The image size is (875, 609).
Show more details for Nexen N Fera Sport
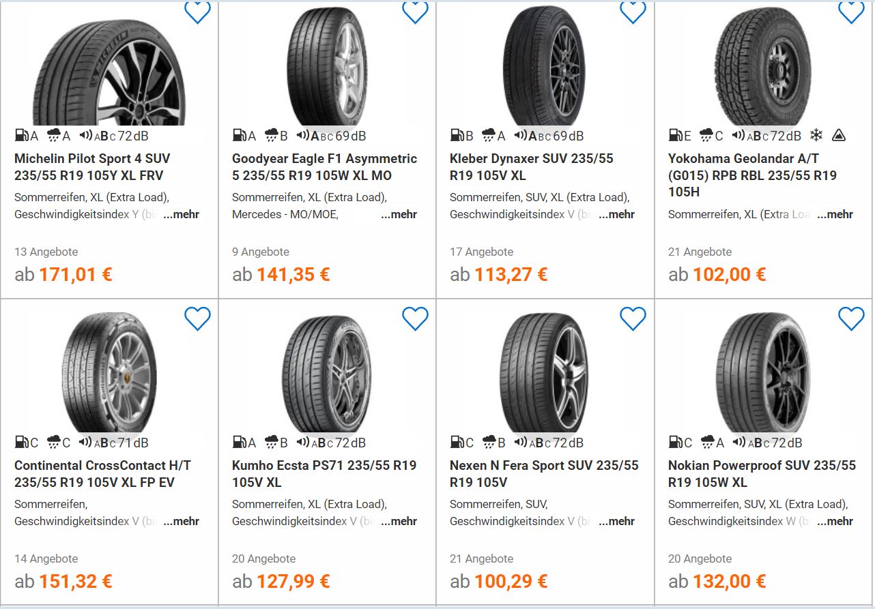617,521
